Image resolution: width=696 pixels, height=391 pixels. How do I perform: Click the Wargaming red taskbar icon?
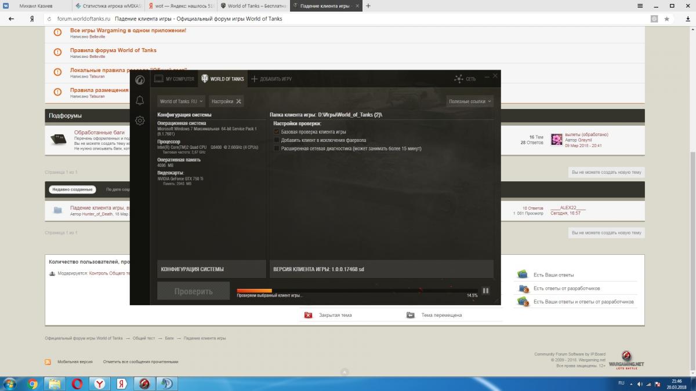tap(144, 383)
